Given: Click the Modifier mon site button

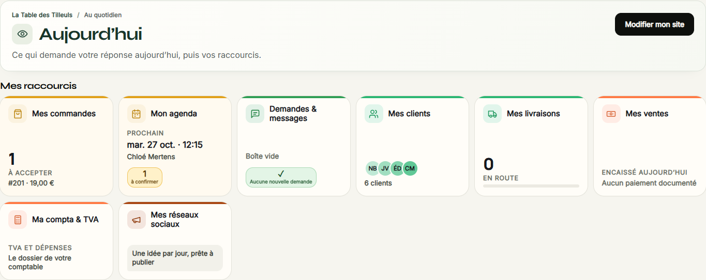Looking at the screenshot, I should click(654, 24).
